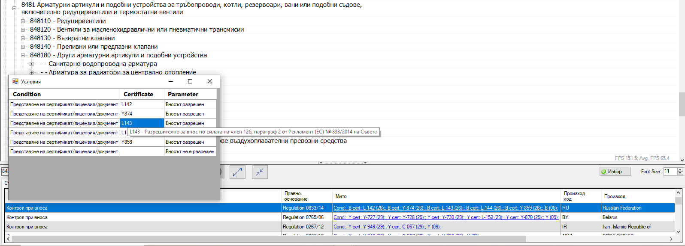Expand tree node 848130 Възвратни клапани
Screen dimensions: 685x246
click(x=23, y=38)
